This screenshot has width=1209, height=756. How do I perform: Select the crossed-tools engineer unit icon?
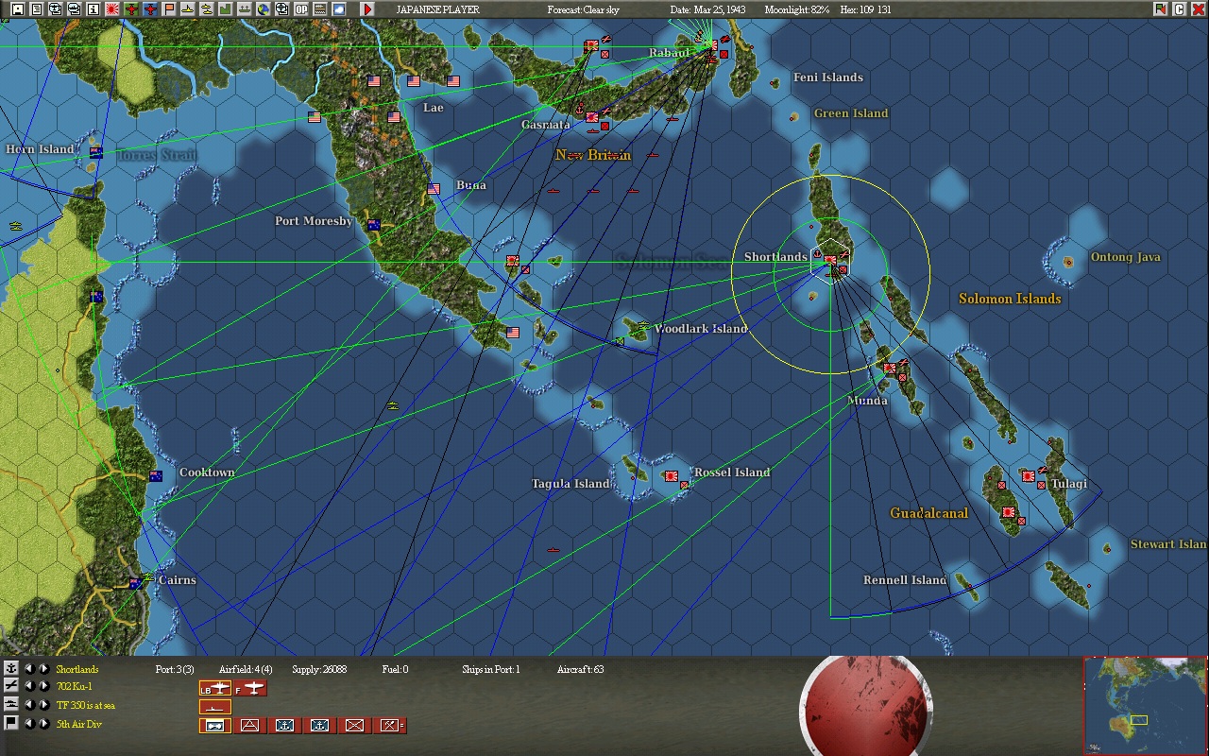click(390, 726)
